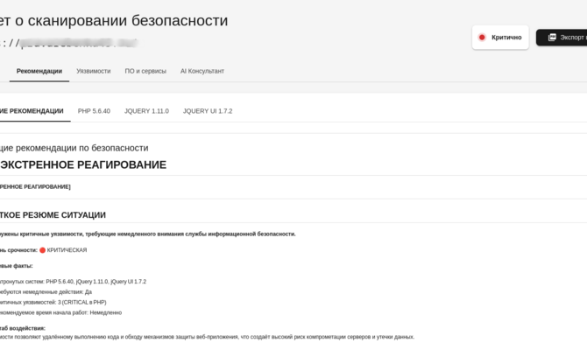The width and height of the screenshot is (587, 350).
Task: Click the blurred site URL under the title
Action: click(69, 43)
